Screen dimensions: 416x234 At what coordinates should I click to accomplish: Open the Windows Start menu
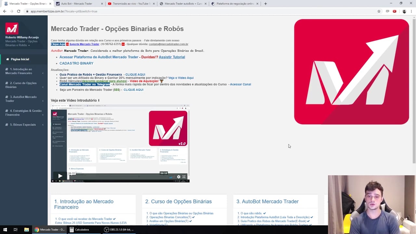point(5,229)
